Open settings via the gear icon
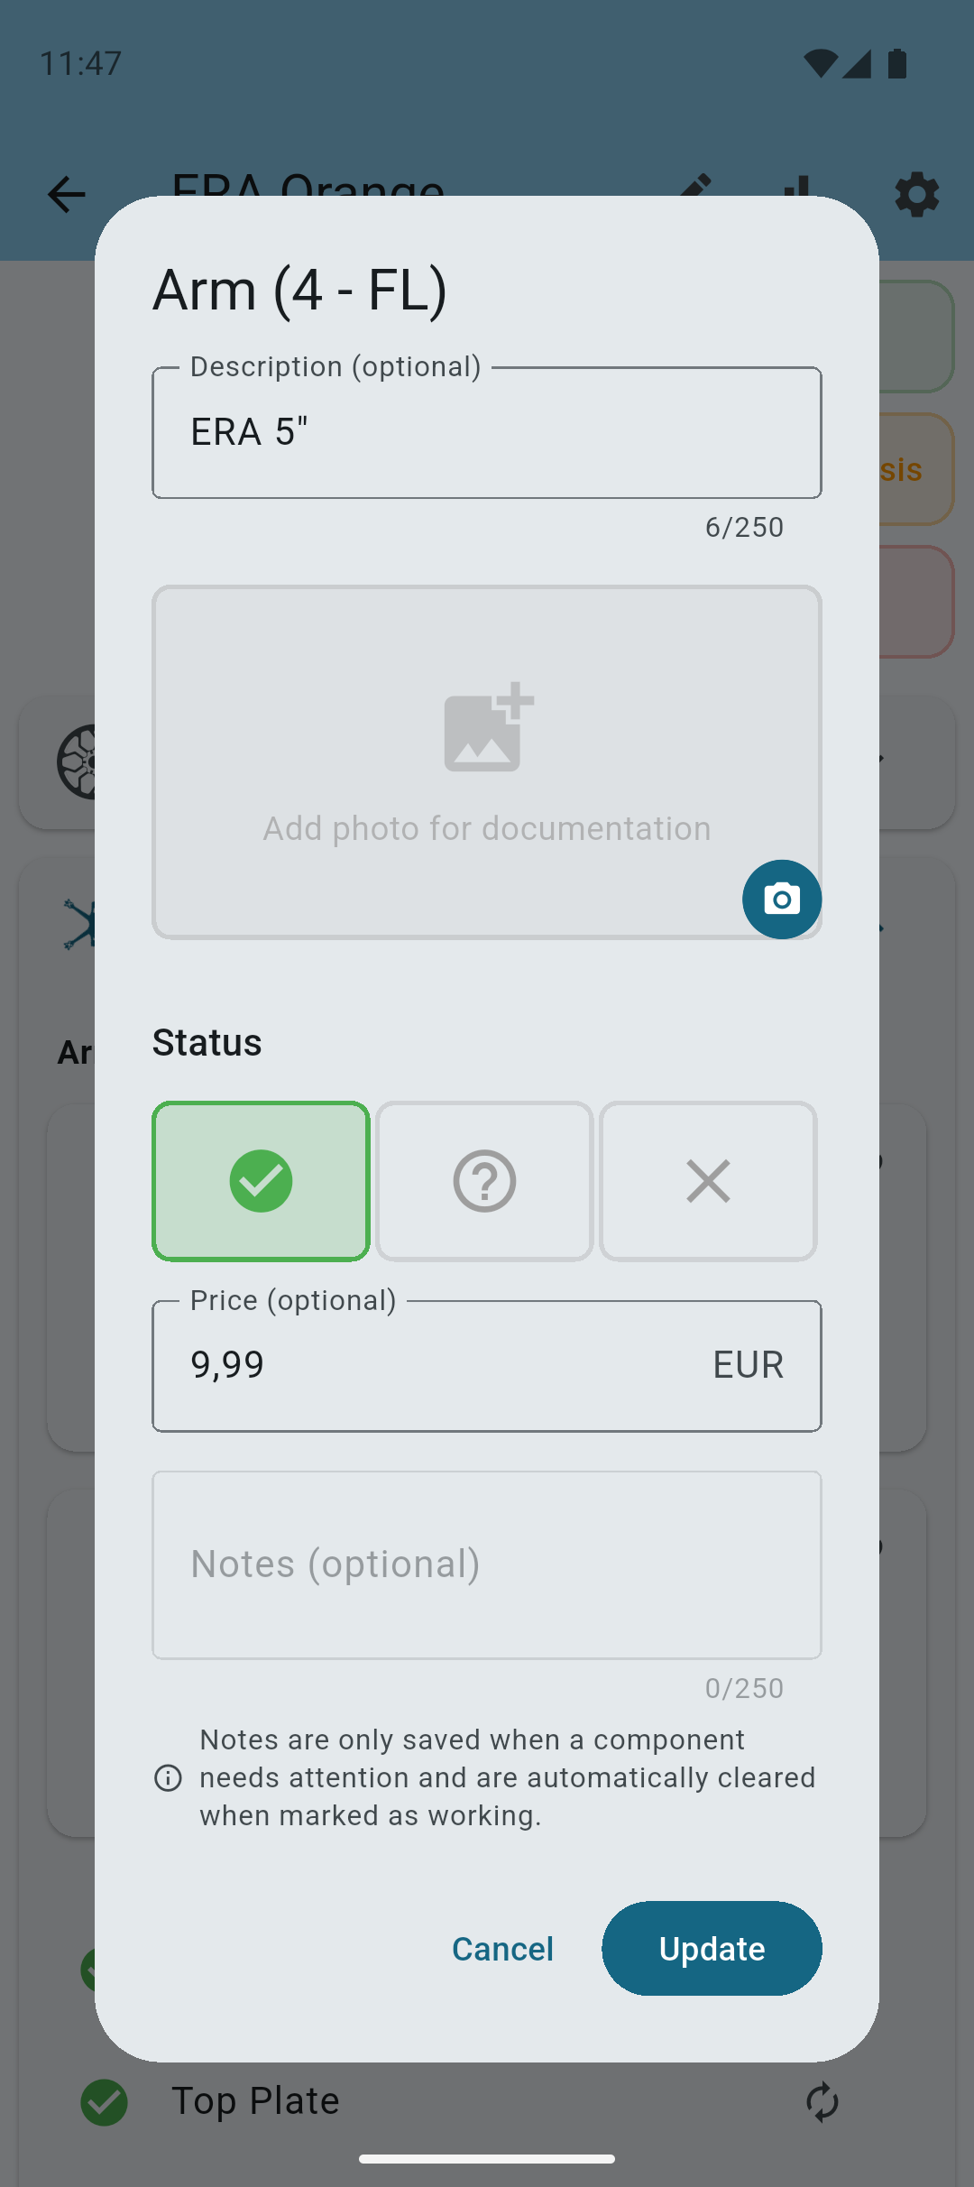 tap(916, 195)
